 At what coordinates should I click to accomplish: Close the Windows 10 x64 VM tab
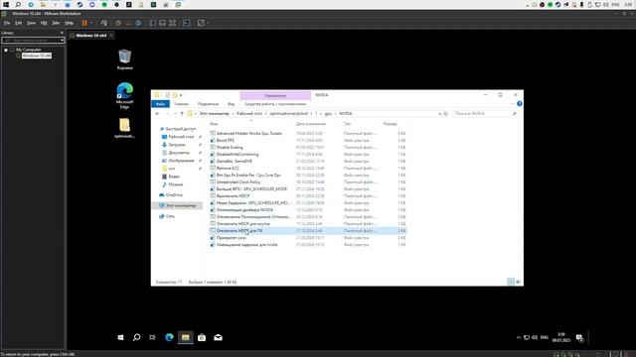click(x=111, y=36)
